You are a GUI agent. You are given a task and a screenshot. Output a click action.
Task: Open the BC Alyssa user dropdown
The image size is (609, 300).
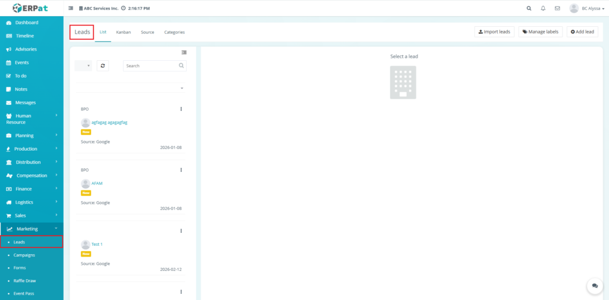(583, 8)
